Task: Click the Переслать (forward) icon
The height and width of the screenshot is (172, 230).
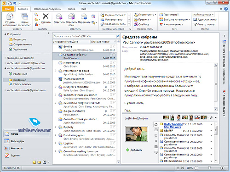Action: pos(84,17)
